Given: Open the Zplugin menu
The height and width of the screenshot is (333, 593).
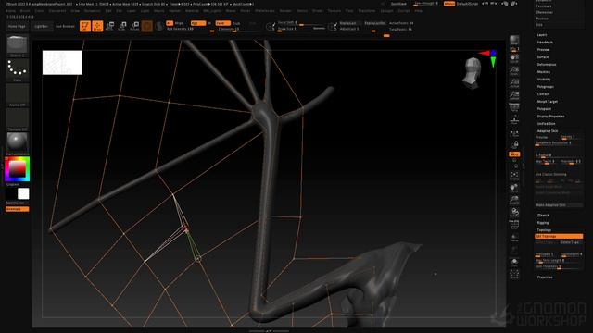Looking at the screenshot, I should 387,11.
